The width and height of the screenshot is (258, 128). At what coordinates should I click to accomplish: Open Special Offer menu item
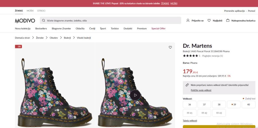click(158, 28)
